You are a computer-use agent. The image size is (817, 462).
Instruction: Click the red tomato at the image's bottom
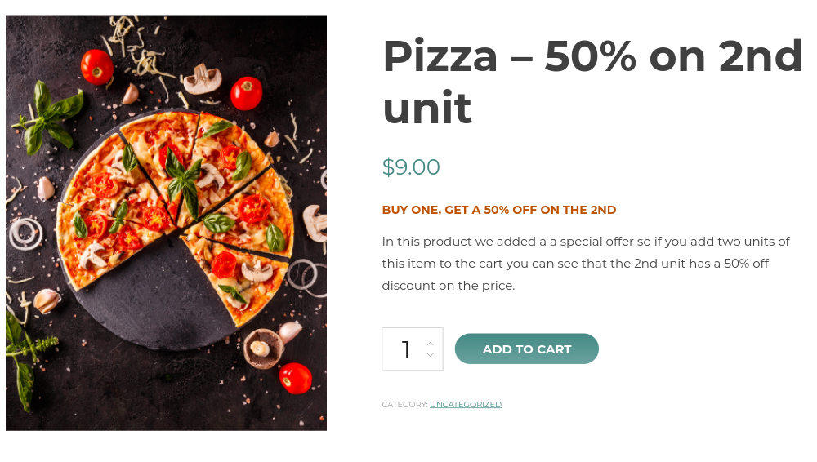tap(295, 378)
